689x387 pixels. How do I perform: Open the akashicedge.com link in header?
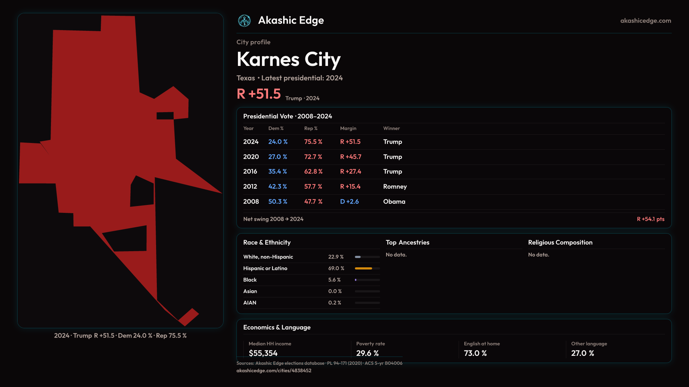pyautogui.click(x=646, y=21)
